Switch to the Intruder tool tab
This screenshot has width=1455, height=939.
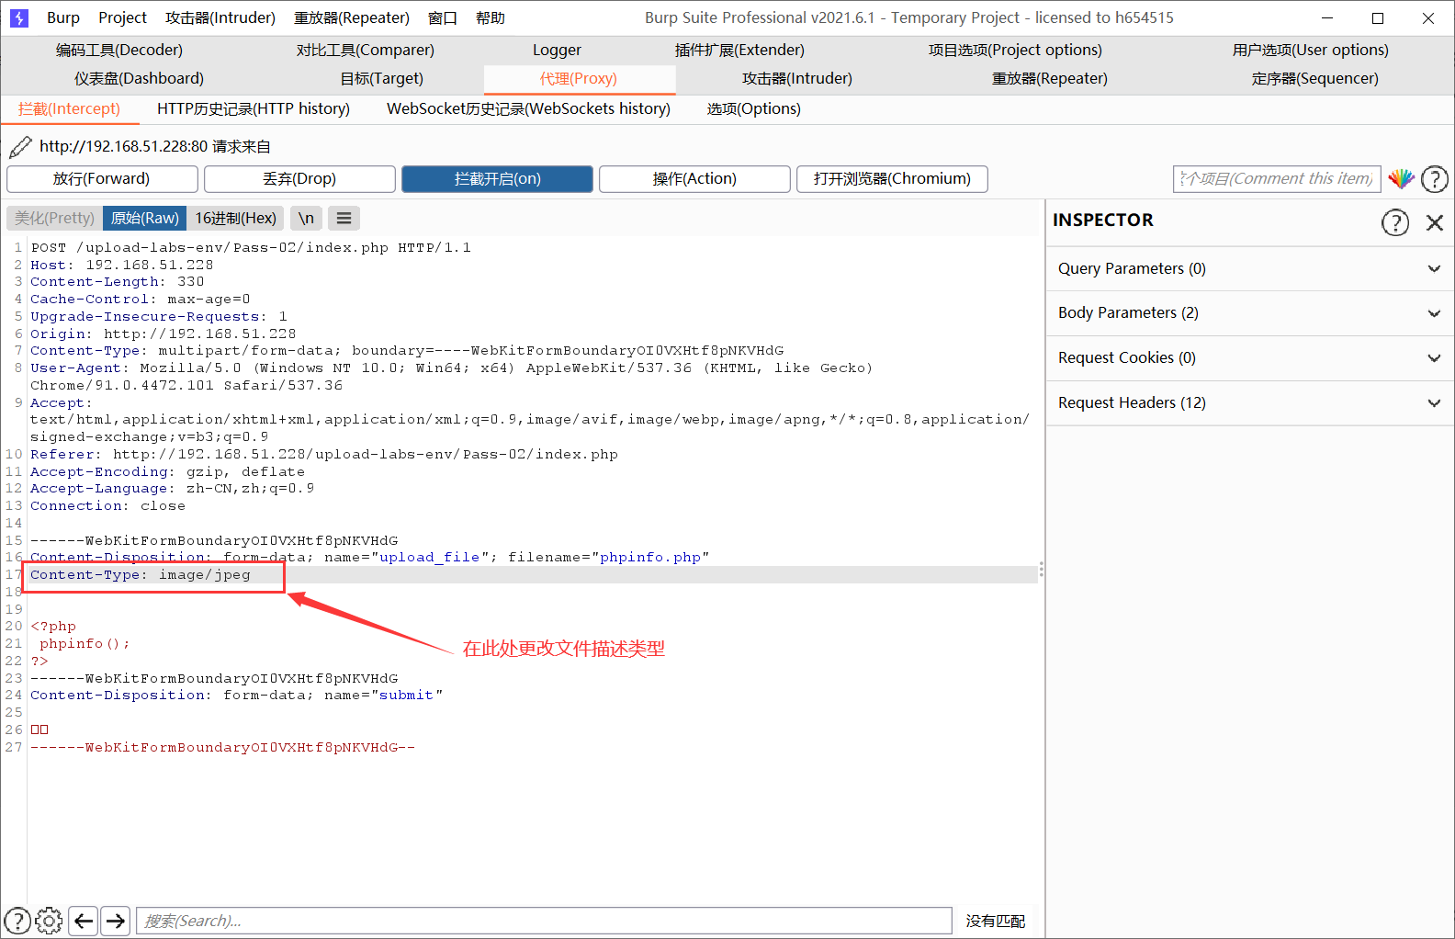[x=797, y=78]
